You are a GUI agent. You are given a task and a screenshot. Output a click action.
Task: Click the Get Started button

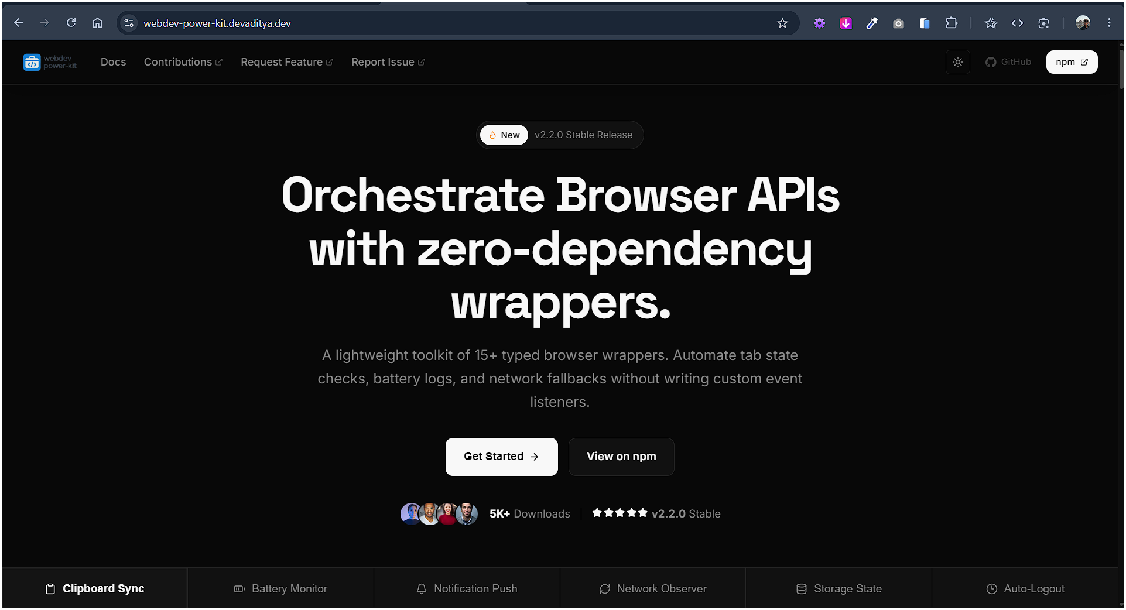click(501, 457)
